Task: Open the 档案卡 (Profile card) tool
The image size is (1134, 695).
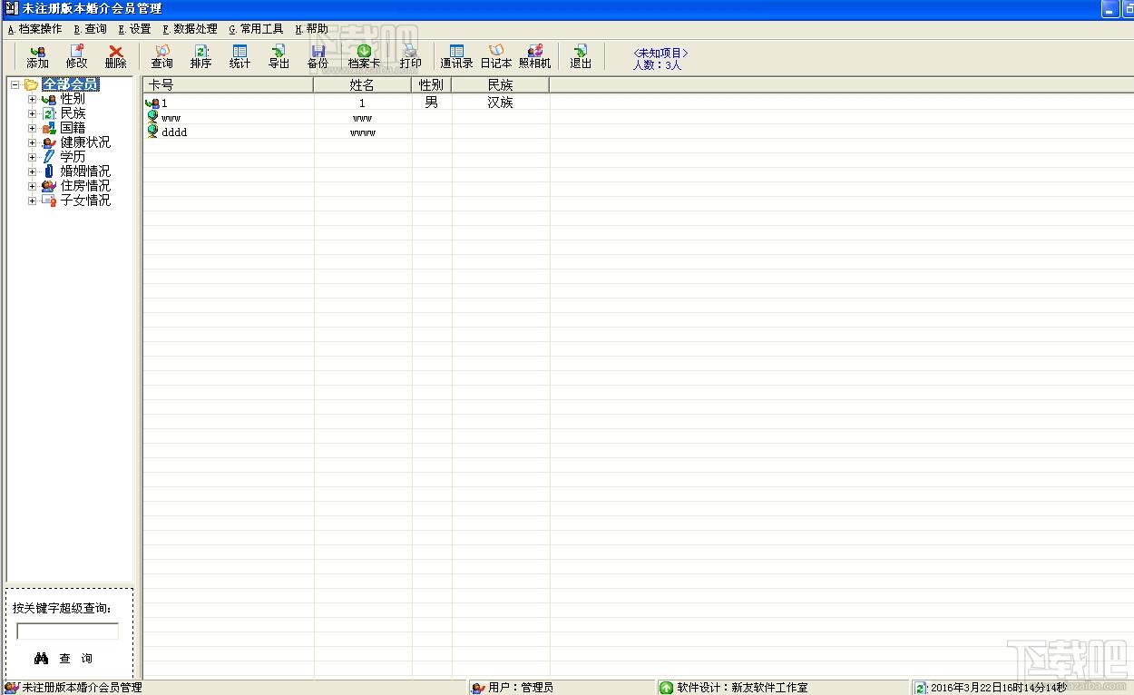Action: point(364,56)
